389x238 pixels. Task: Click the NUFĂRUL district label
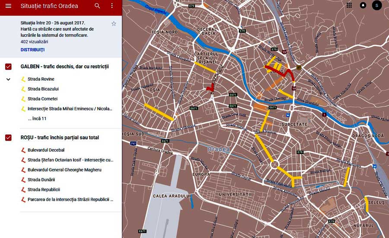(363, 225)
